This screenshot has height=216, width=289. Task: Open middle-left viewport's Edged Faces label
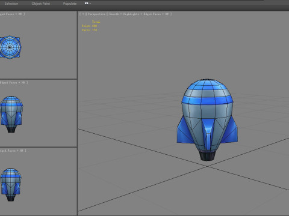[14, 83]
